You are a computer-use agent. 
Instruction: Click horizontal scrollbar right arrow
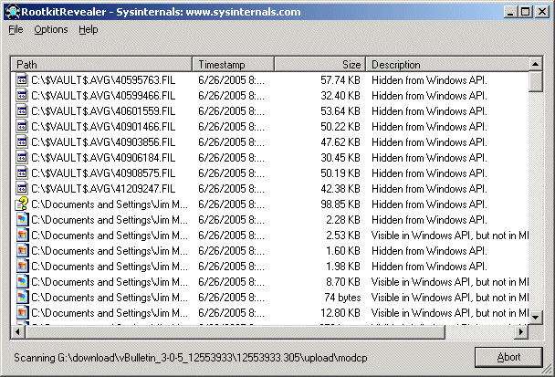(521, 331)
